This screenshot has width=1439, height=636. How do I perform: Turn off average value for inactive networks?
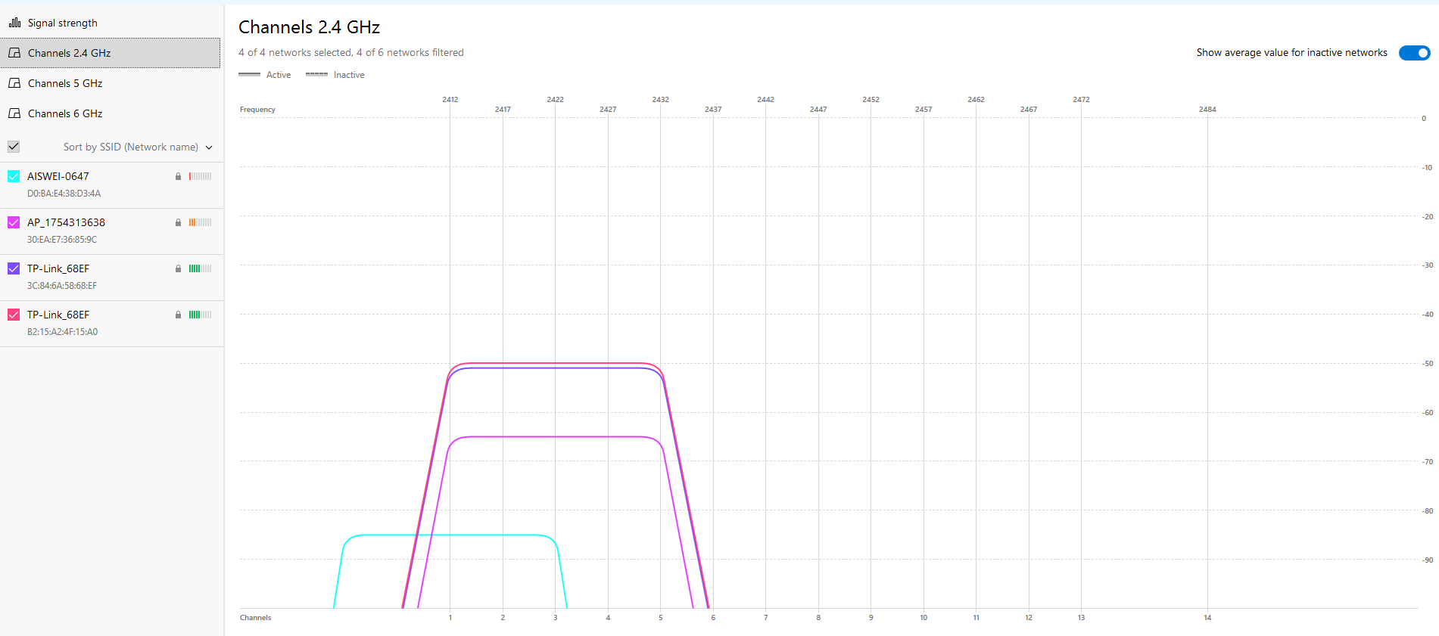pos(1414,53)
